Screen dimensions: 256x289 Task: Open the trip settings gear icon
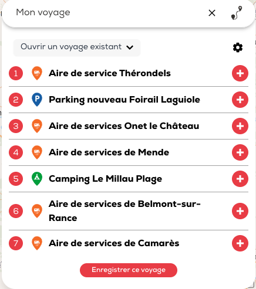click(238, 47)
